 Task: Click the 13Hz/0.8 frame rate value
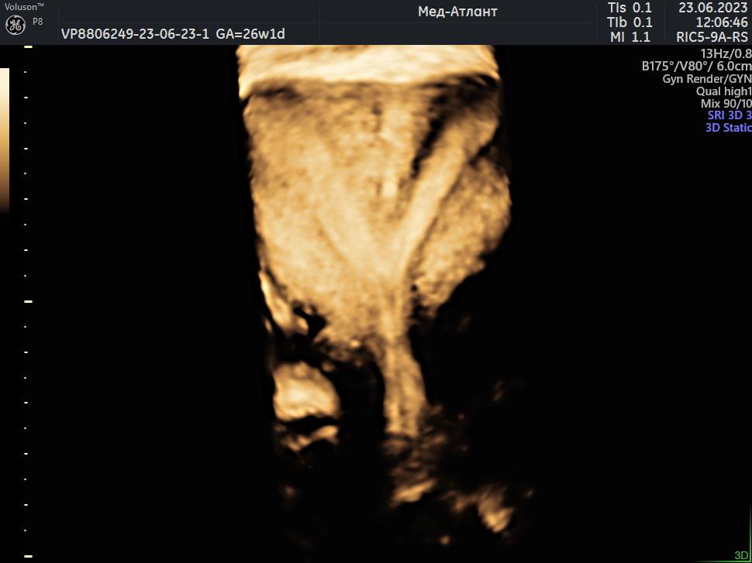click(x=726, y=53)
